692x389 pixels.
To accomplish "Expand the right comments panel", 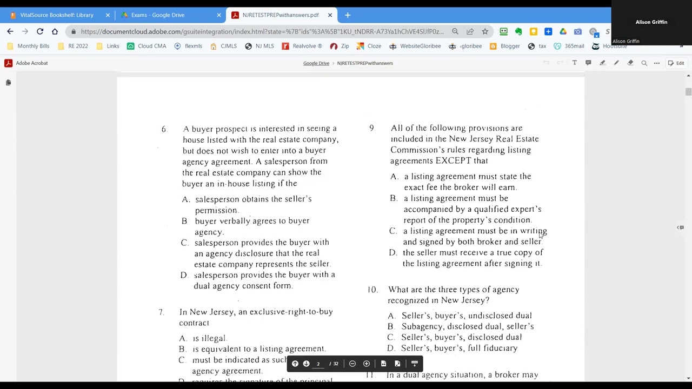I will [681, 227].
